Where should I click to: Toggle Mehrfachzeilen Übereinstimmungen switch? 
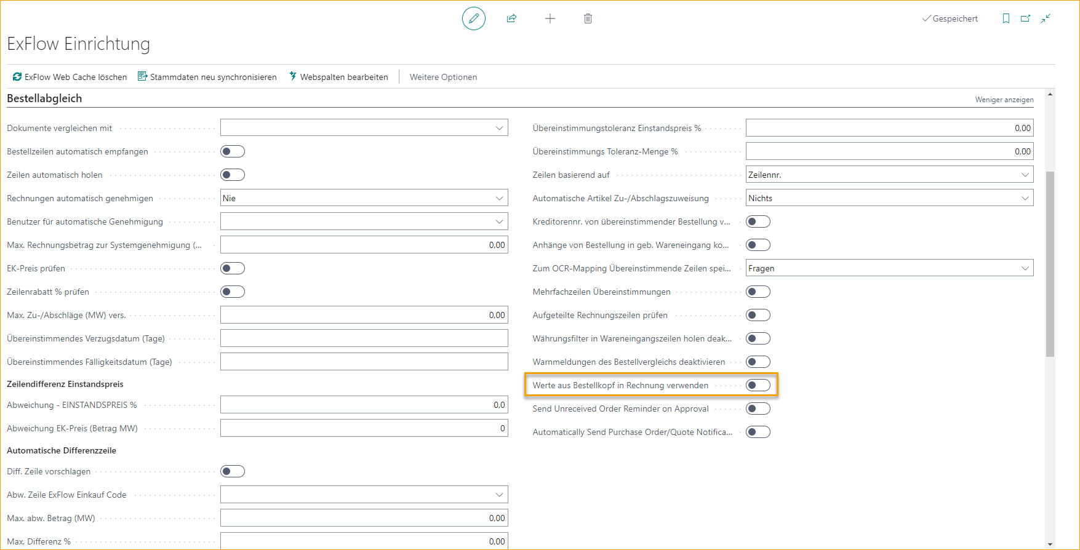point(758,292)
